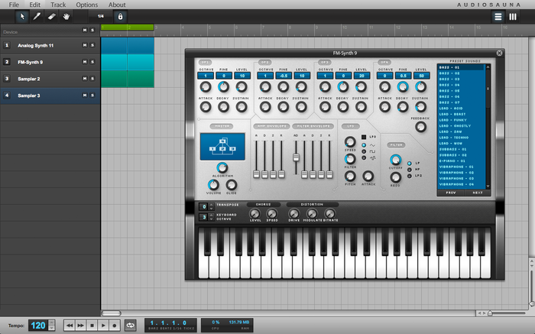Switch to the mixer view icon

point(513,15)
